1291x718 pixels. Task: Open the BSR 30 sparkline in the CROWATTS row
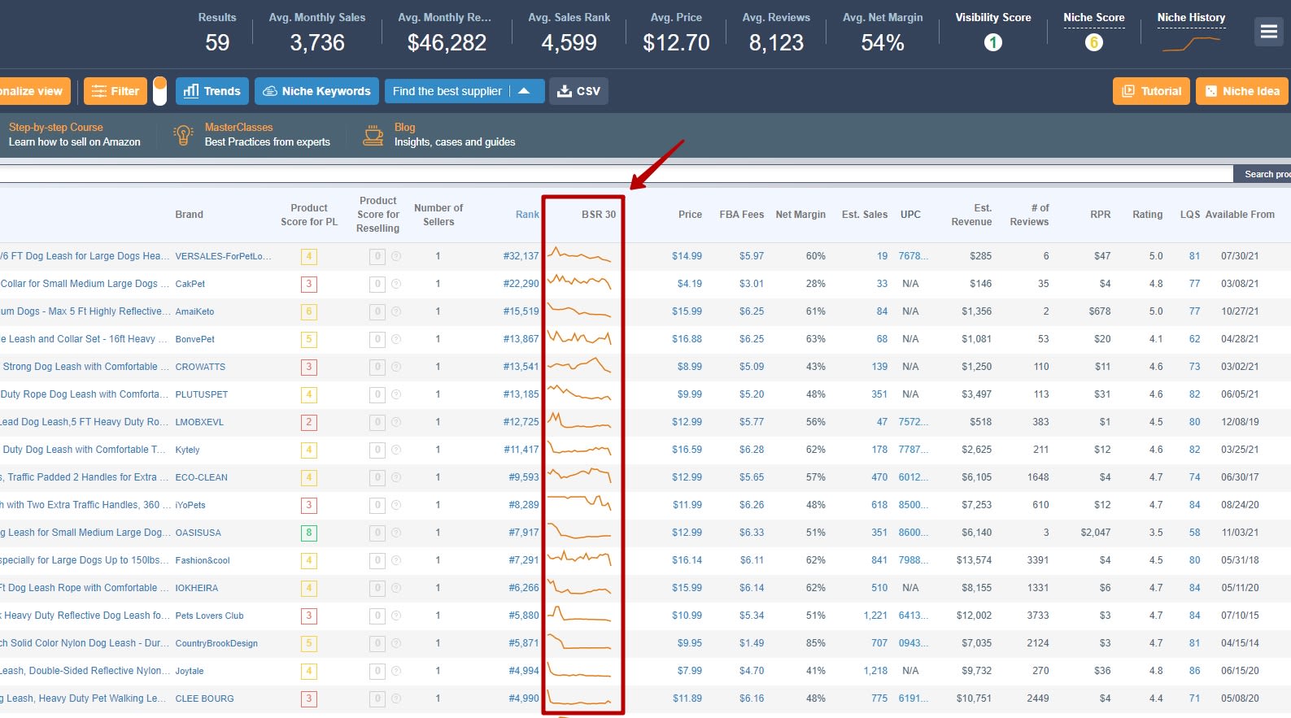pos(579,366)
